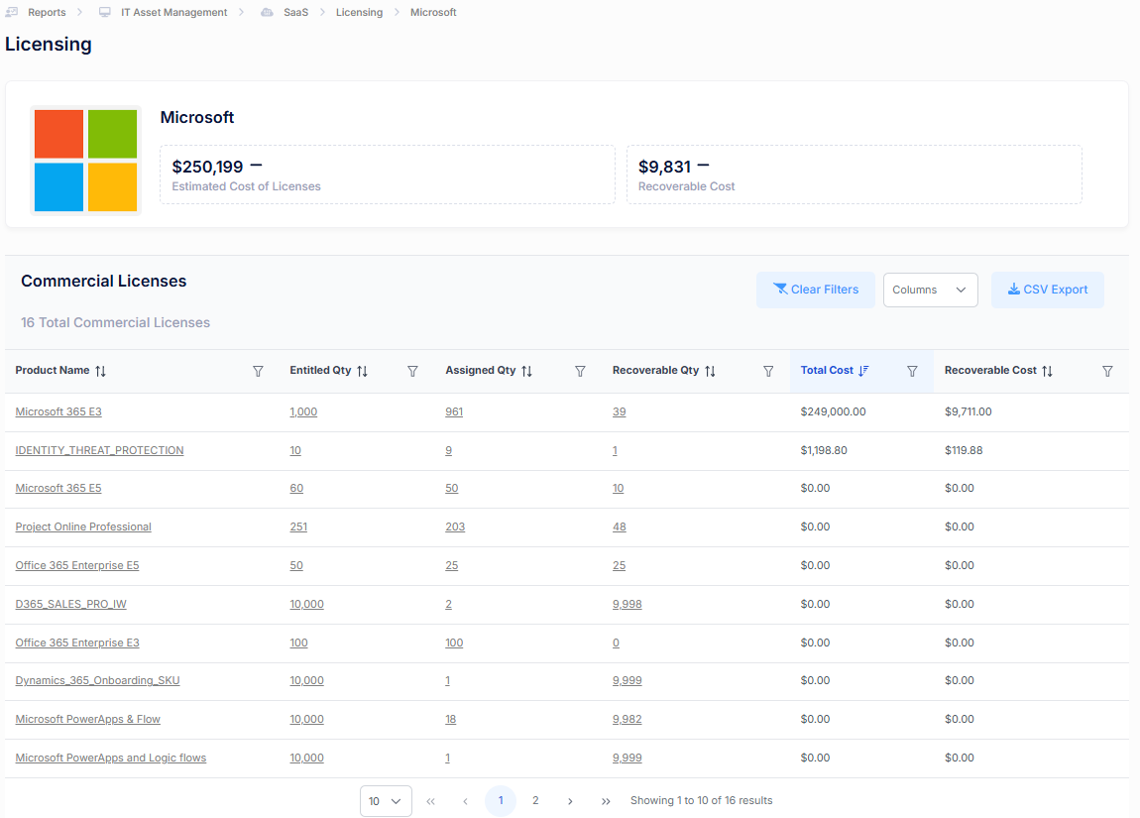The height and width of the screenshot is (818, 1140).
Task: Click assigned quantity 203
Action: 454,526
